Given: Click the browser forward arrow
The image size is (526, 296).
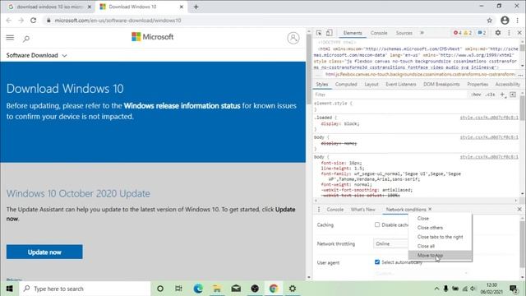Looking at the screenshot, I should click(x=21, y=21).
